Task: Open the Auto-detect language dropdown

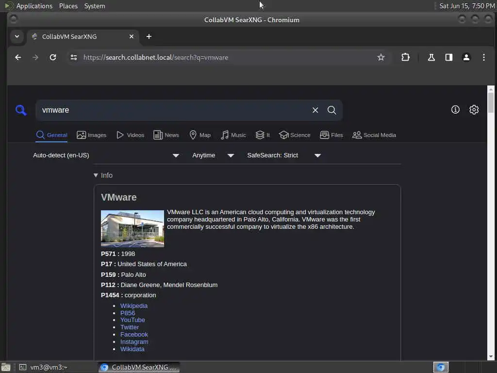Action: point(106,155)
